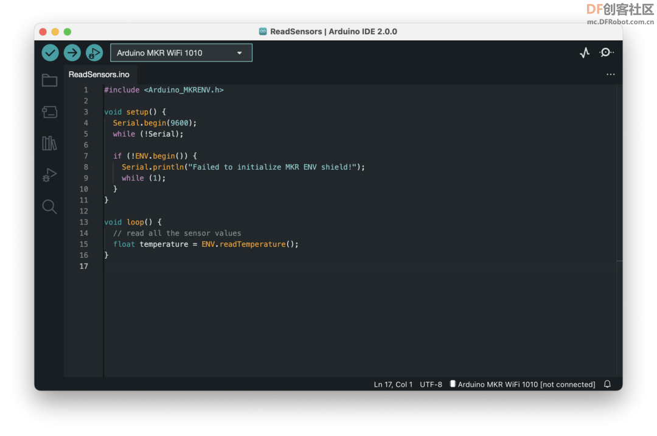
Task: Start debugging with the debug play icon in the toolbar
Action: 94,53
